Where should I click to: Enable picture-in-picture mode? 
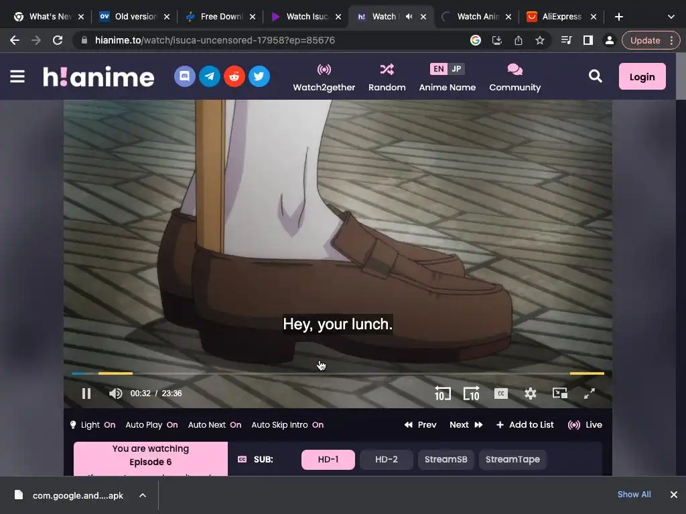(560, 394)
